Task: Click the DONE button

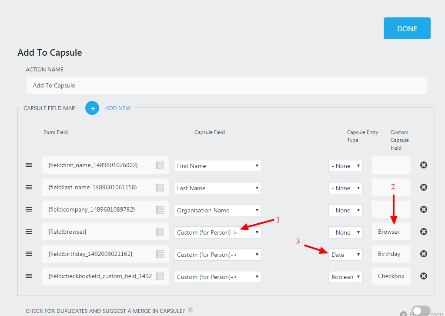Action: tap(407, 28)
